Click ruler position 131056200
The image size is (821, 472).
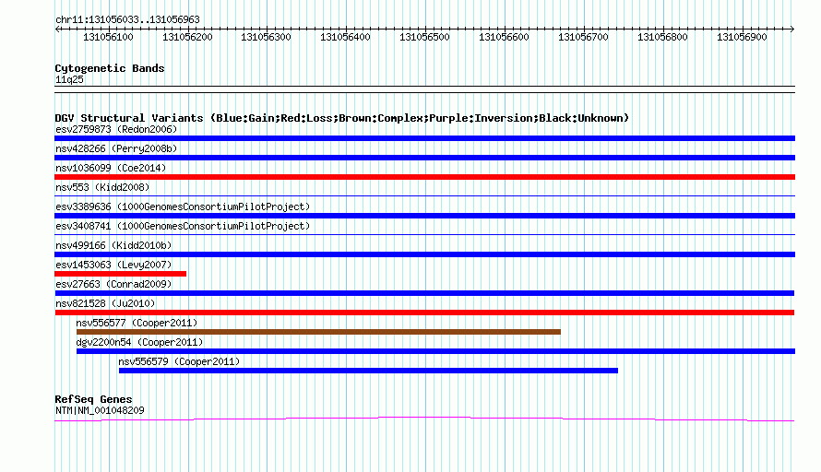click(187, 37)
